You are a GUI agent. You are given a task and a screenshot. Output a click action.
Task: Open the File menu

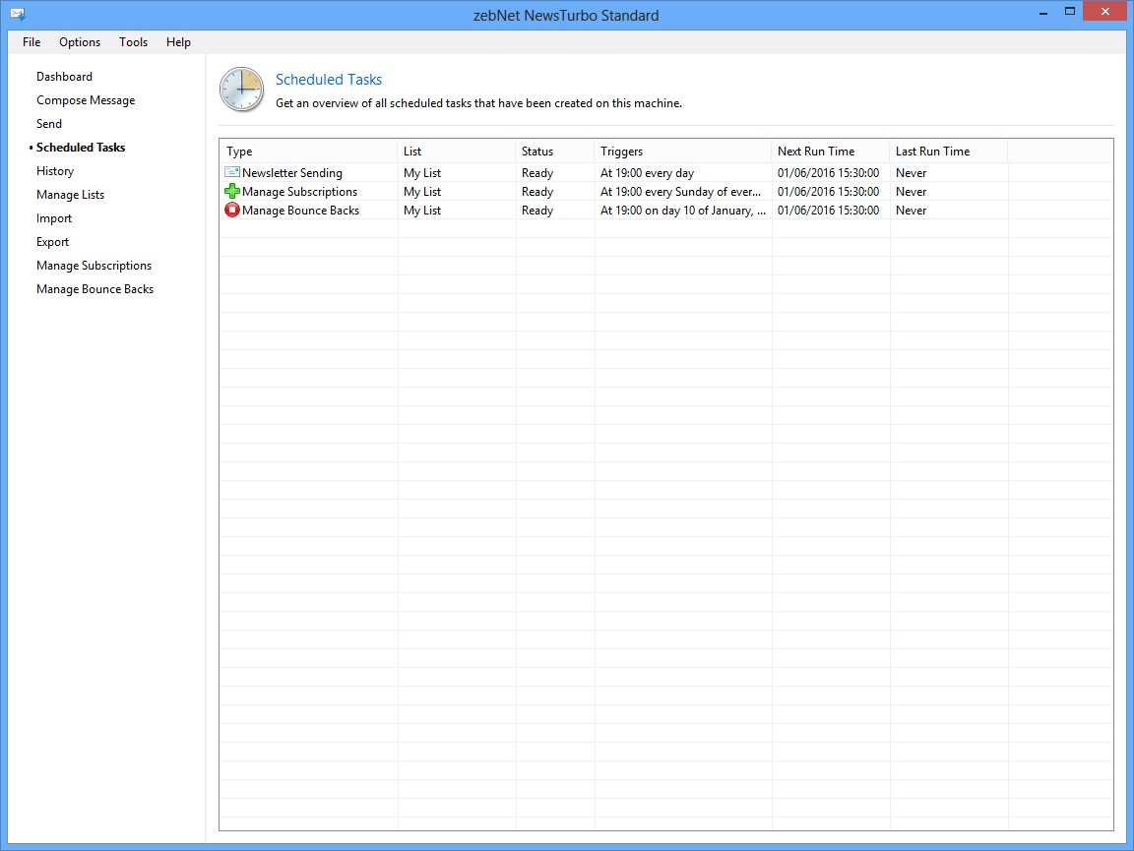[x=31, y=42]
